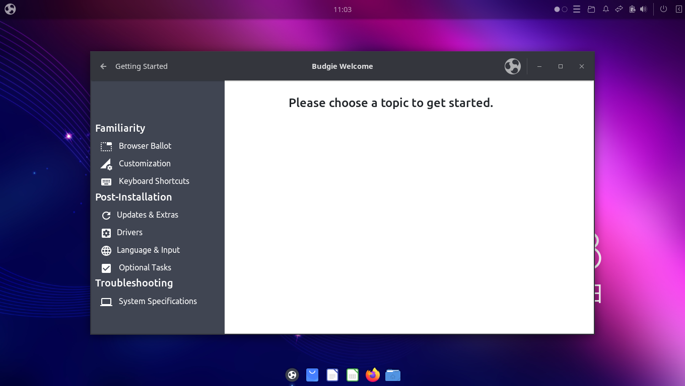This screenshot has height=386, width=685.
Task: Click the Keyboard Shortcuts keyboard icon
Action: (x=106, y=181)
